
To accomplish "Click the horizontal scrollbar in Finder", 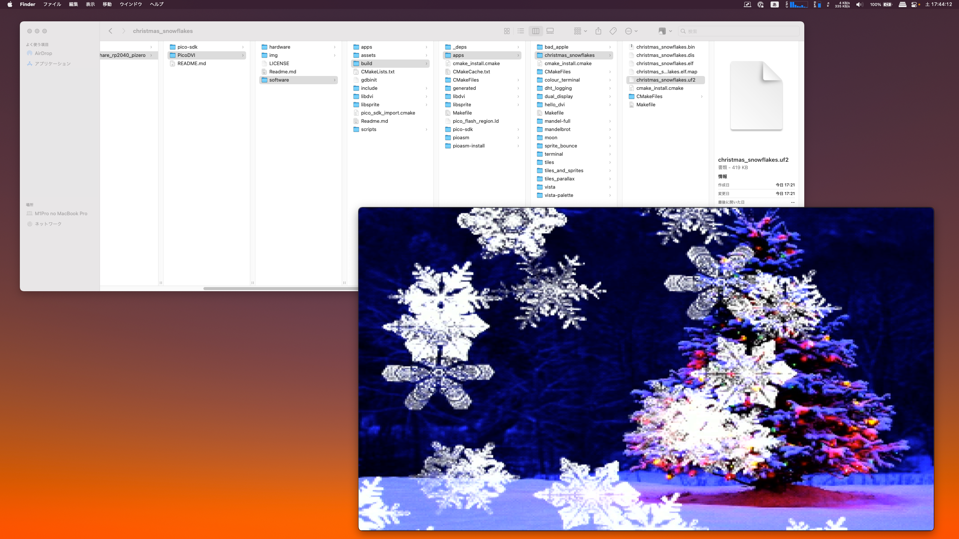I will (280, 288).
